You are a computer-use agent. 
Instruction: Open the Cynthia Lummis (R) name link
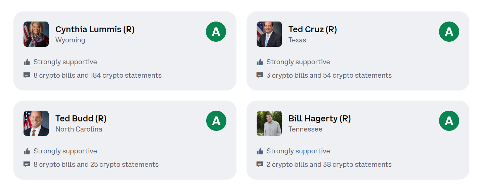(x=95, y=30)
